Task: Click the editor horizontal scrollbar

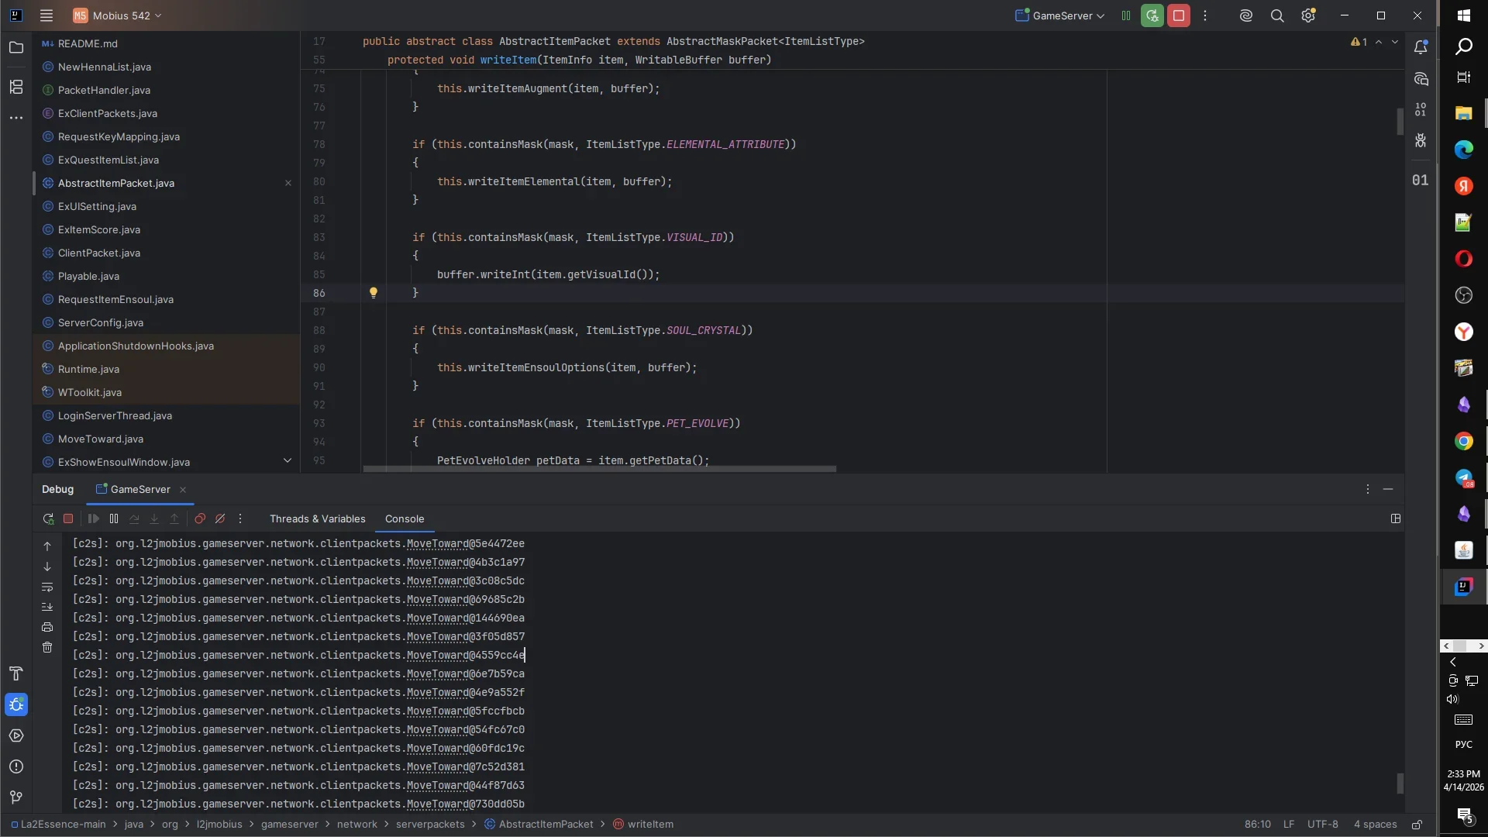Action: [x=599, y=469]
